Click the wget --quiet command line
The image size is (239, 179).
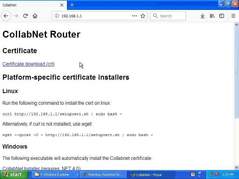[78, 135]
